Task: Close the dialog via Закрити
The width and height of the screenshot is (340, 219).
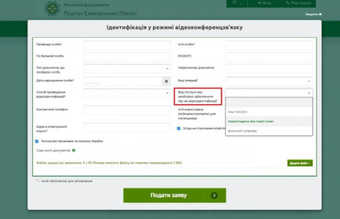Action: (313, 15)
